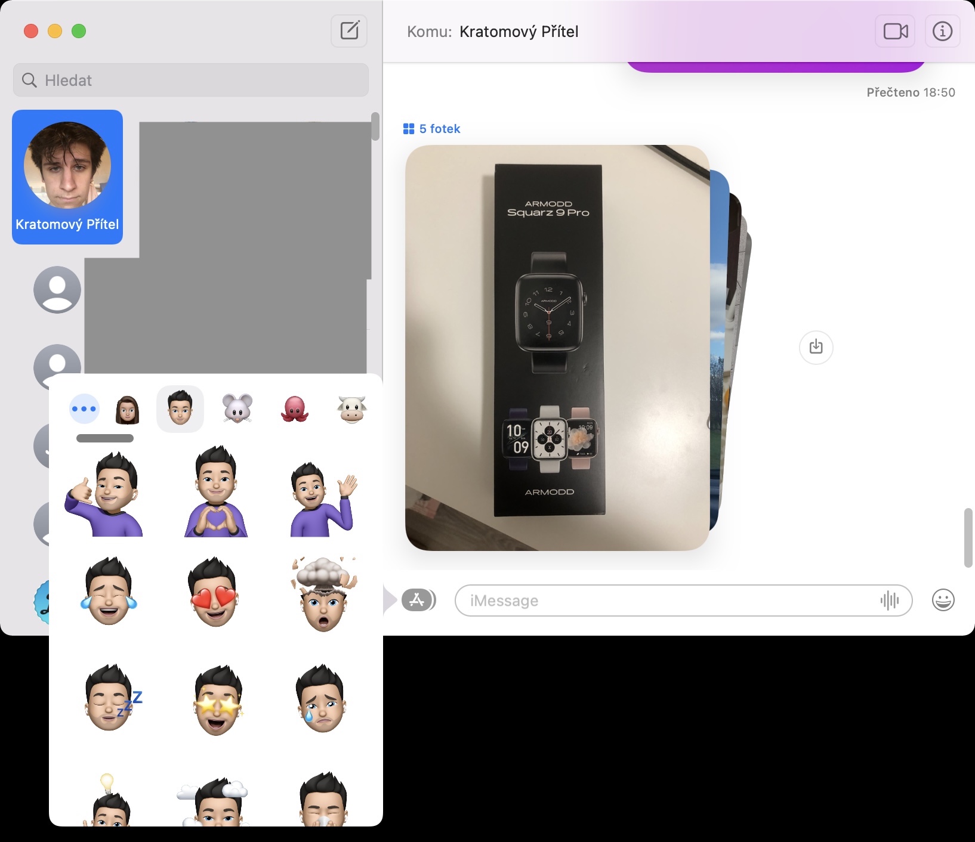Open more Memoji options with three dots

coord(84,409)
